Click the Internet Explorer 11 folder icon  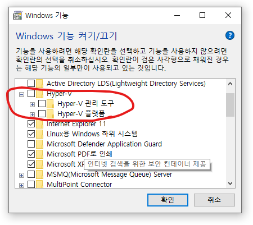point(39,123)
